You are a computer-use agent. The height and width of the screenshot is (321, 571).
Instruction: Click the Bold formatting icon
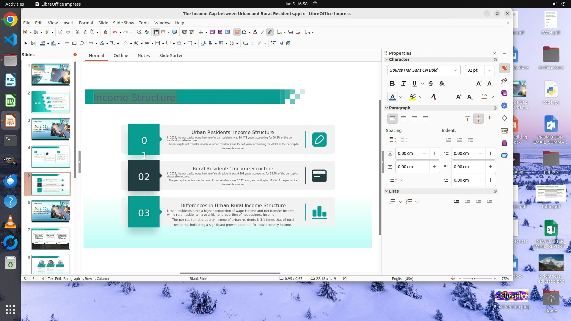pos(392,84)
